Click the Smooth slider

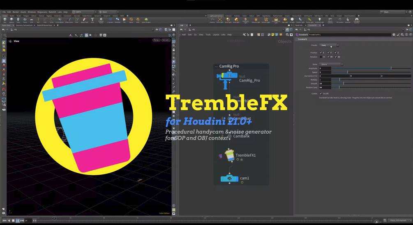371,84
